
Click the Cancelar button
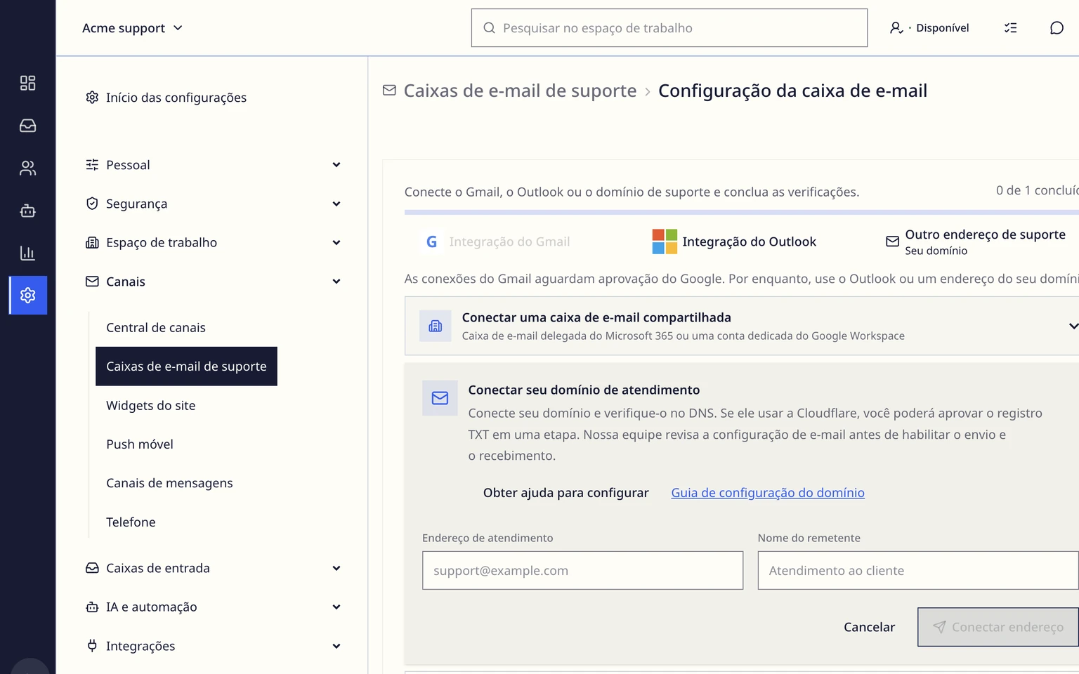tap(869, 627)
